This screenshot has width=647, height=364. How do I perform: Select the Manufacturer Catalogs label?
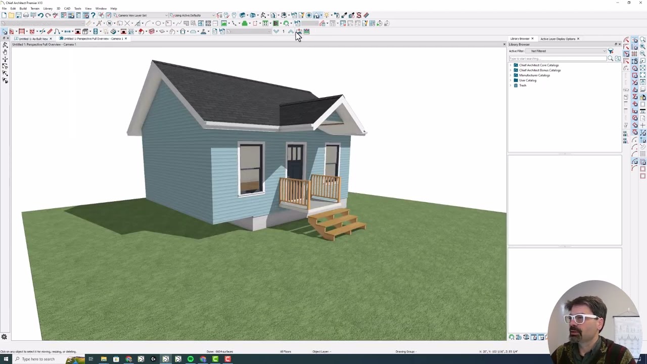pyautogui.click(x=534, y=75)
